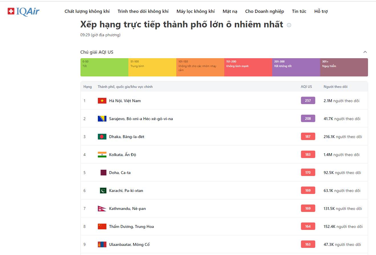Screen dimensions: 376x255
Task: Open Máy lọc không khí menu
Action: (x=195, y=11)
